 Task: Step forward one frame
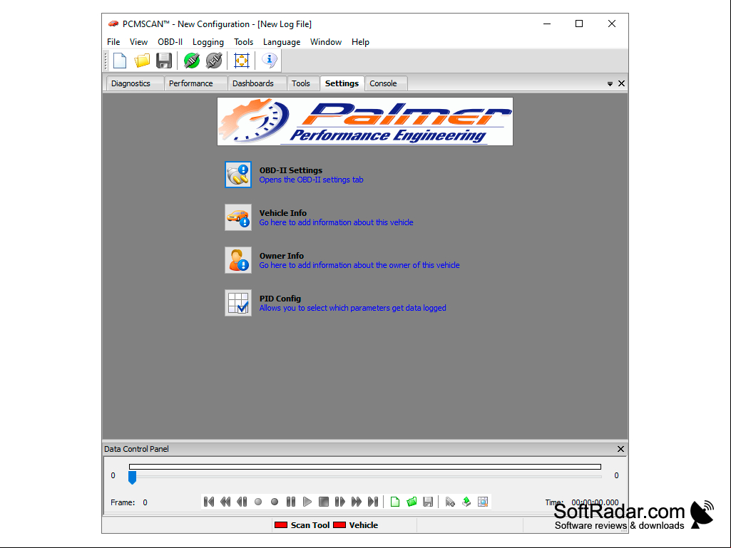340,502
